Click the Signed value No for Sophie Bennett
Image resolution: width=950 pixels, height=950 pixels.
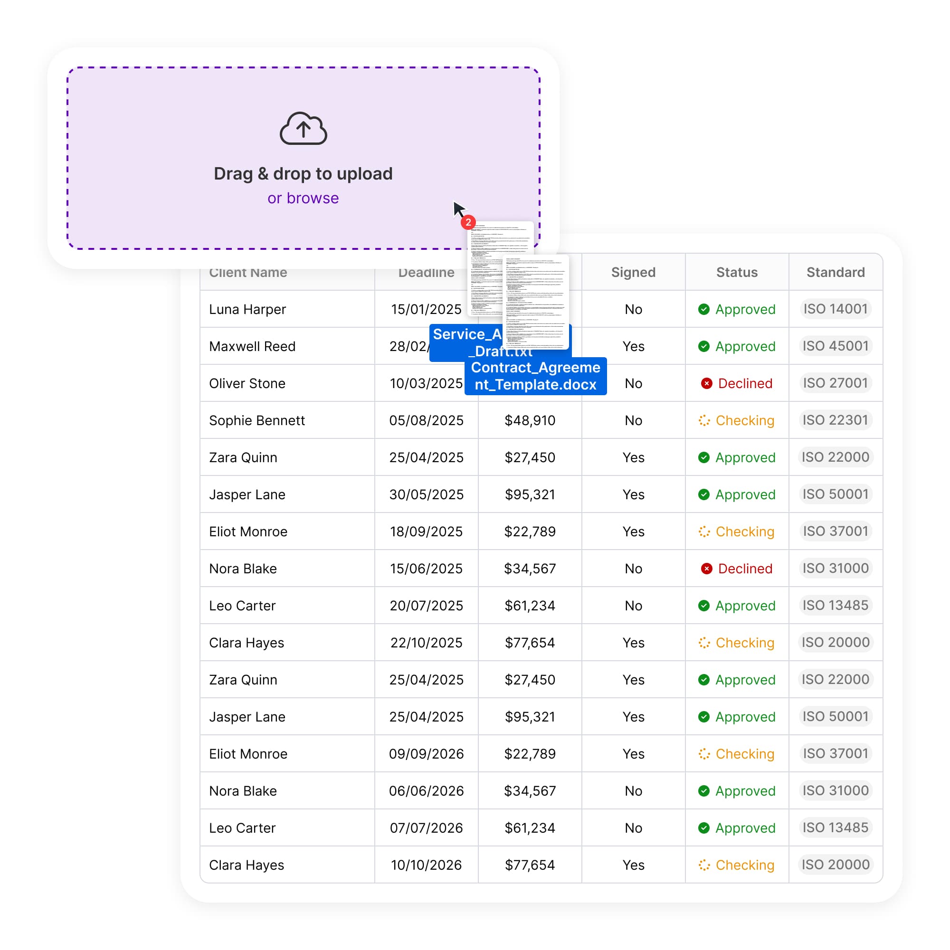pos(633,420)
